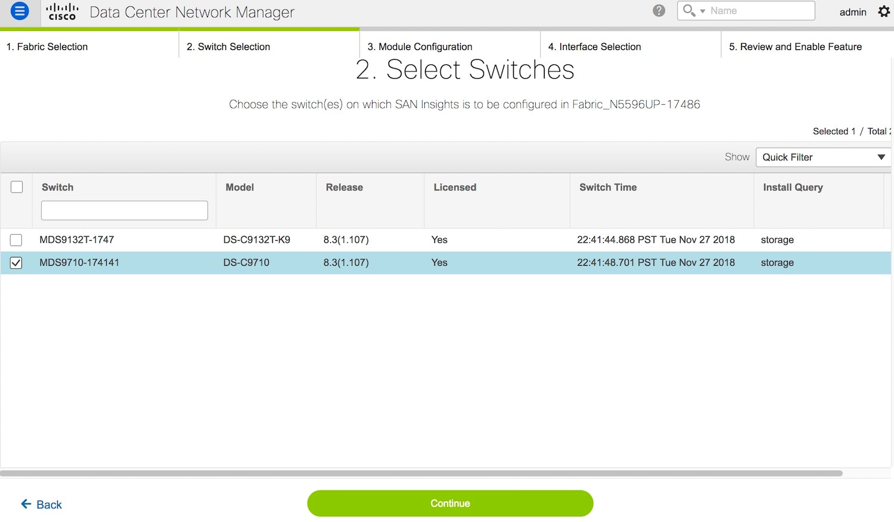The width and height of the screenshot is (894, 522).
Task: Open the Quick Filter dropdown
Action: (824, 157)
